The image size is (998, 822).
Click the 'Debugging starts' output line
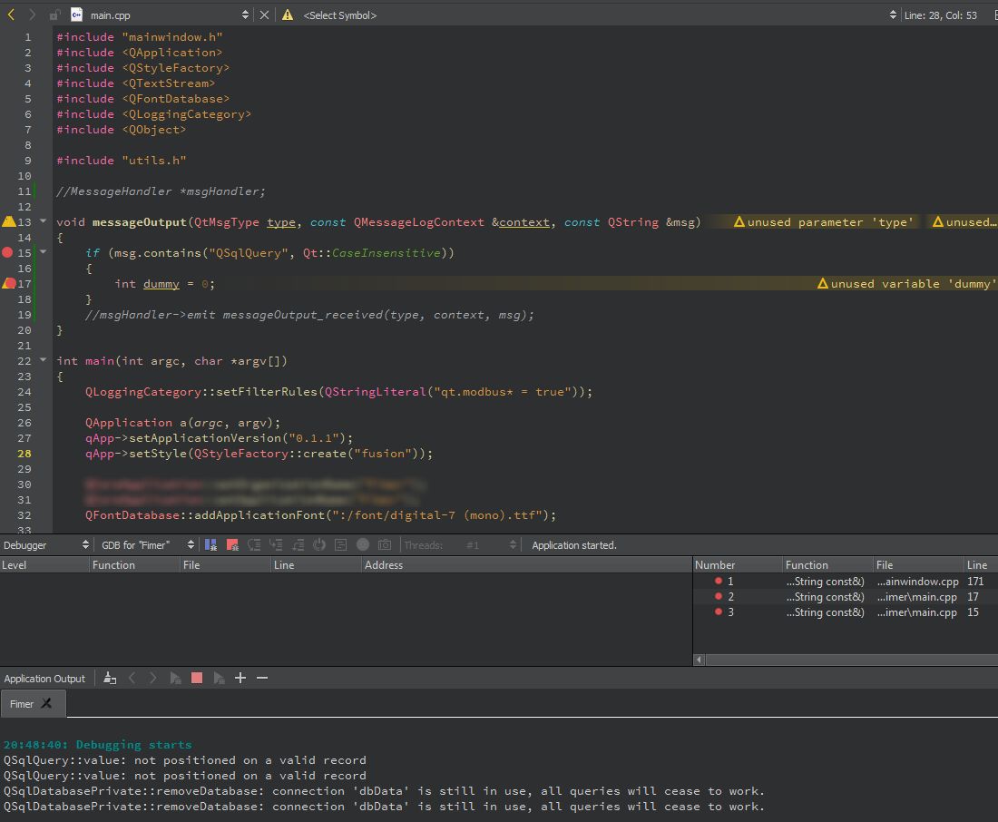pyautogui.click(x=97, y=744)
